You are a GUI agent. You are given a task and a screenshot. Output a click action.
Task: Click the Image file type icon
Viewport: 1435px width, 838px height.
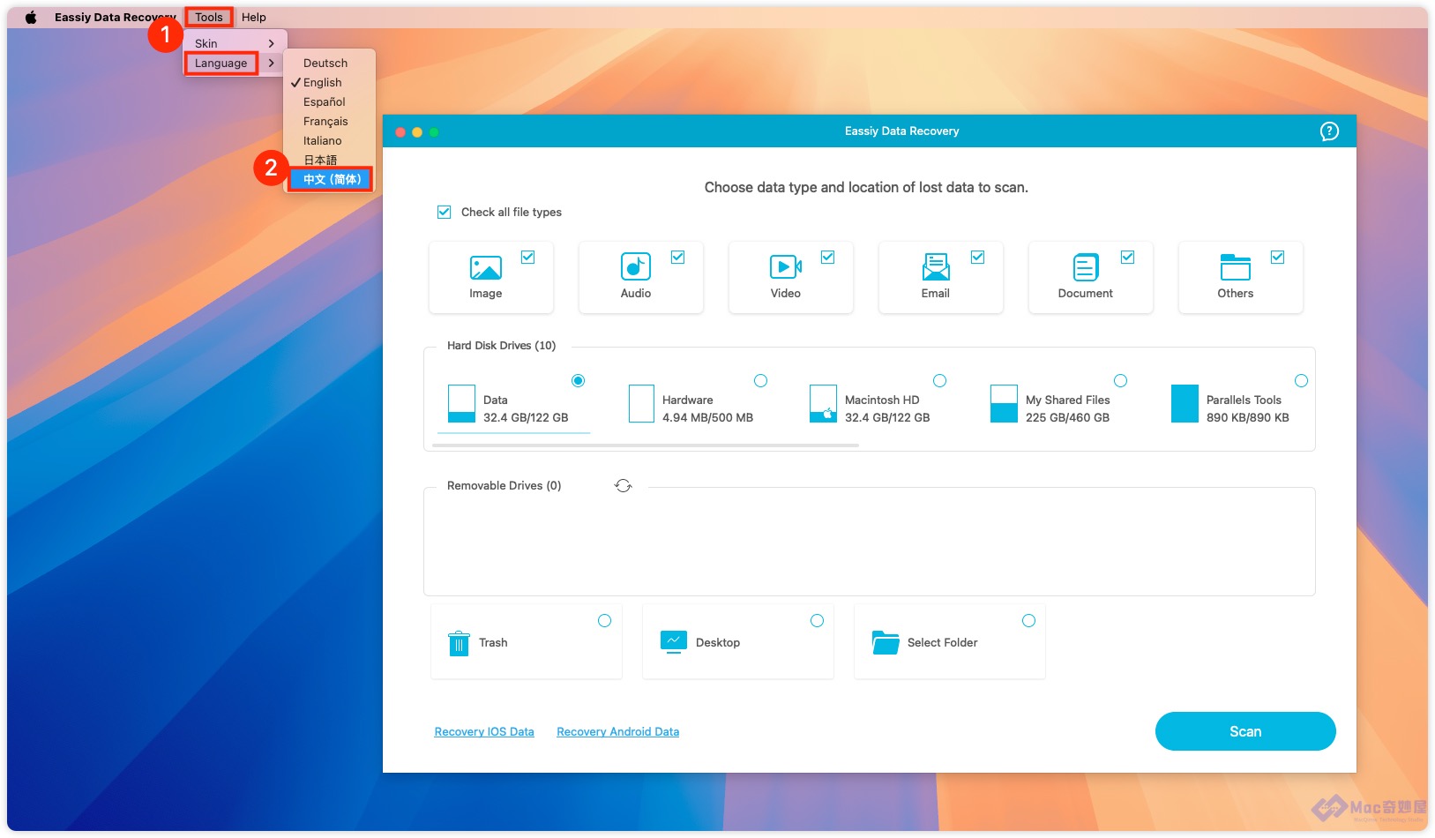click(486, 267)
